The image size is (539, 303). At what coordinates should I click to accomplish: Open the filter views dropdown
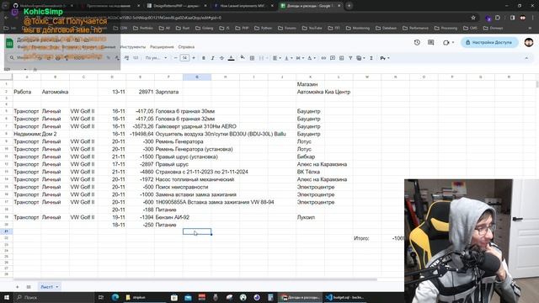tap(360, 58)
